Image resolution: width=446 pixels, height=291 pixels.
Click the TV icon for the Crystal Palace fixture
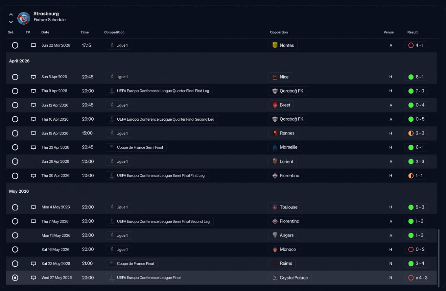pos(33,278)
